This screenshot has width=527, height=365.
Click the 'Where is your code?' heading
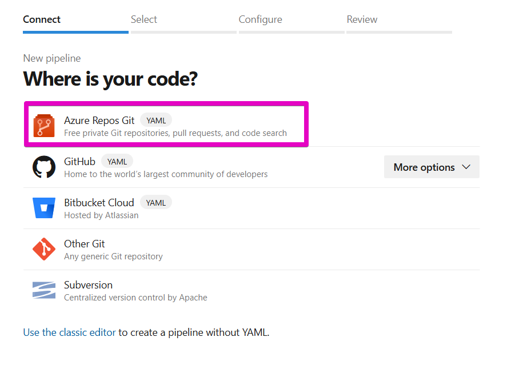pos(110,79)
